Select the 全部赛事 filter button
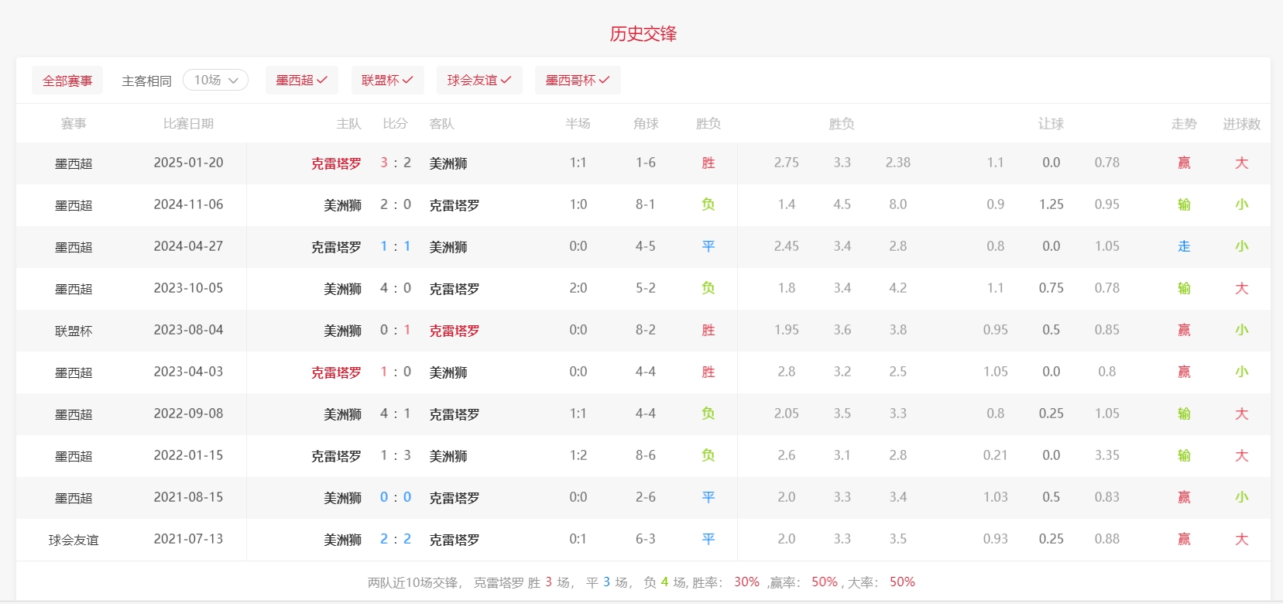 [x=67, y=81]
